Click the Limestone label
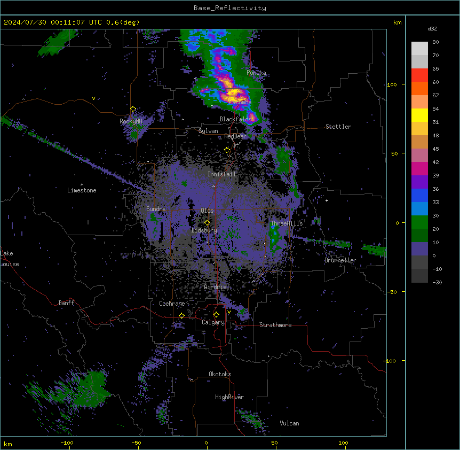This screenshot has width=460, height=450. pos(82,190)
